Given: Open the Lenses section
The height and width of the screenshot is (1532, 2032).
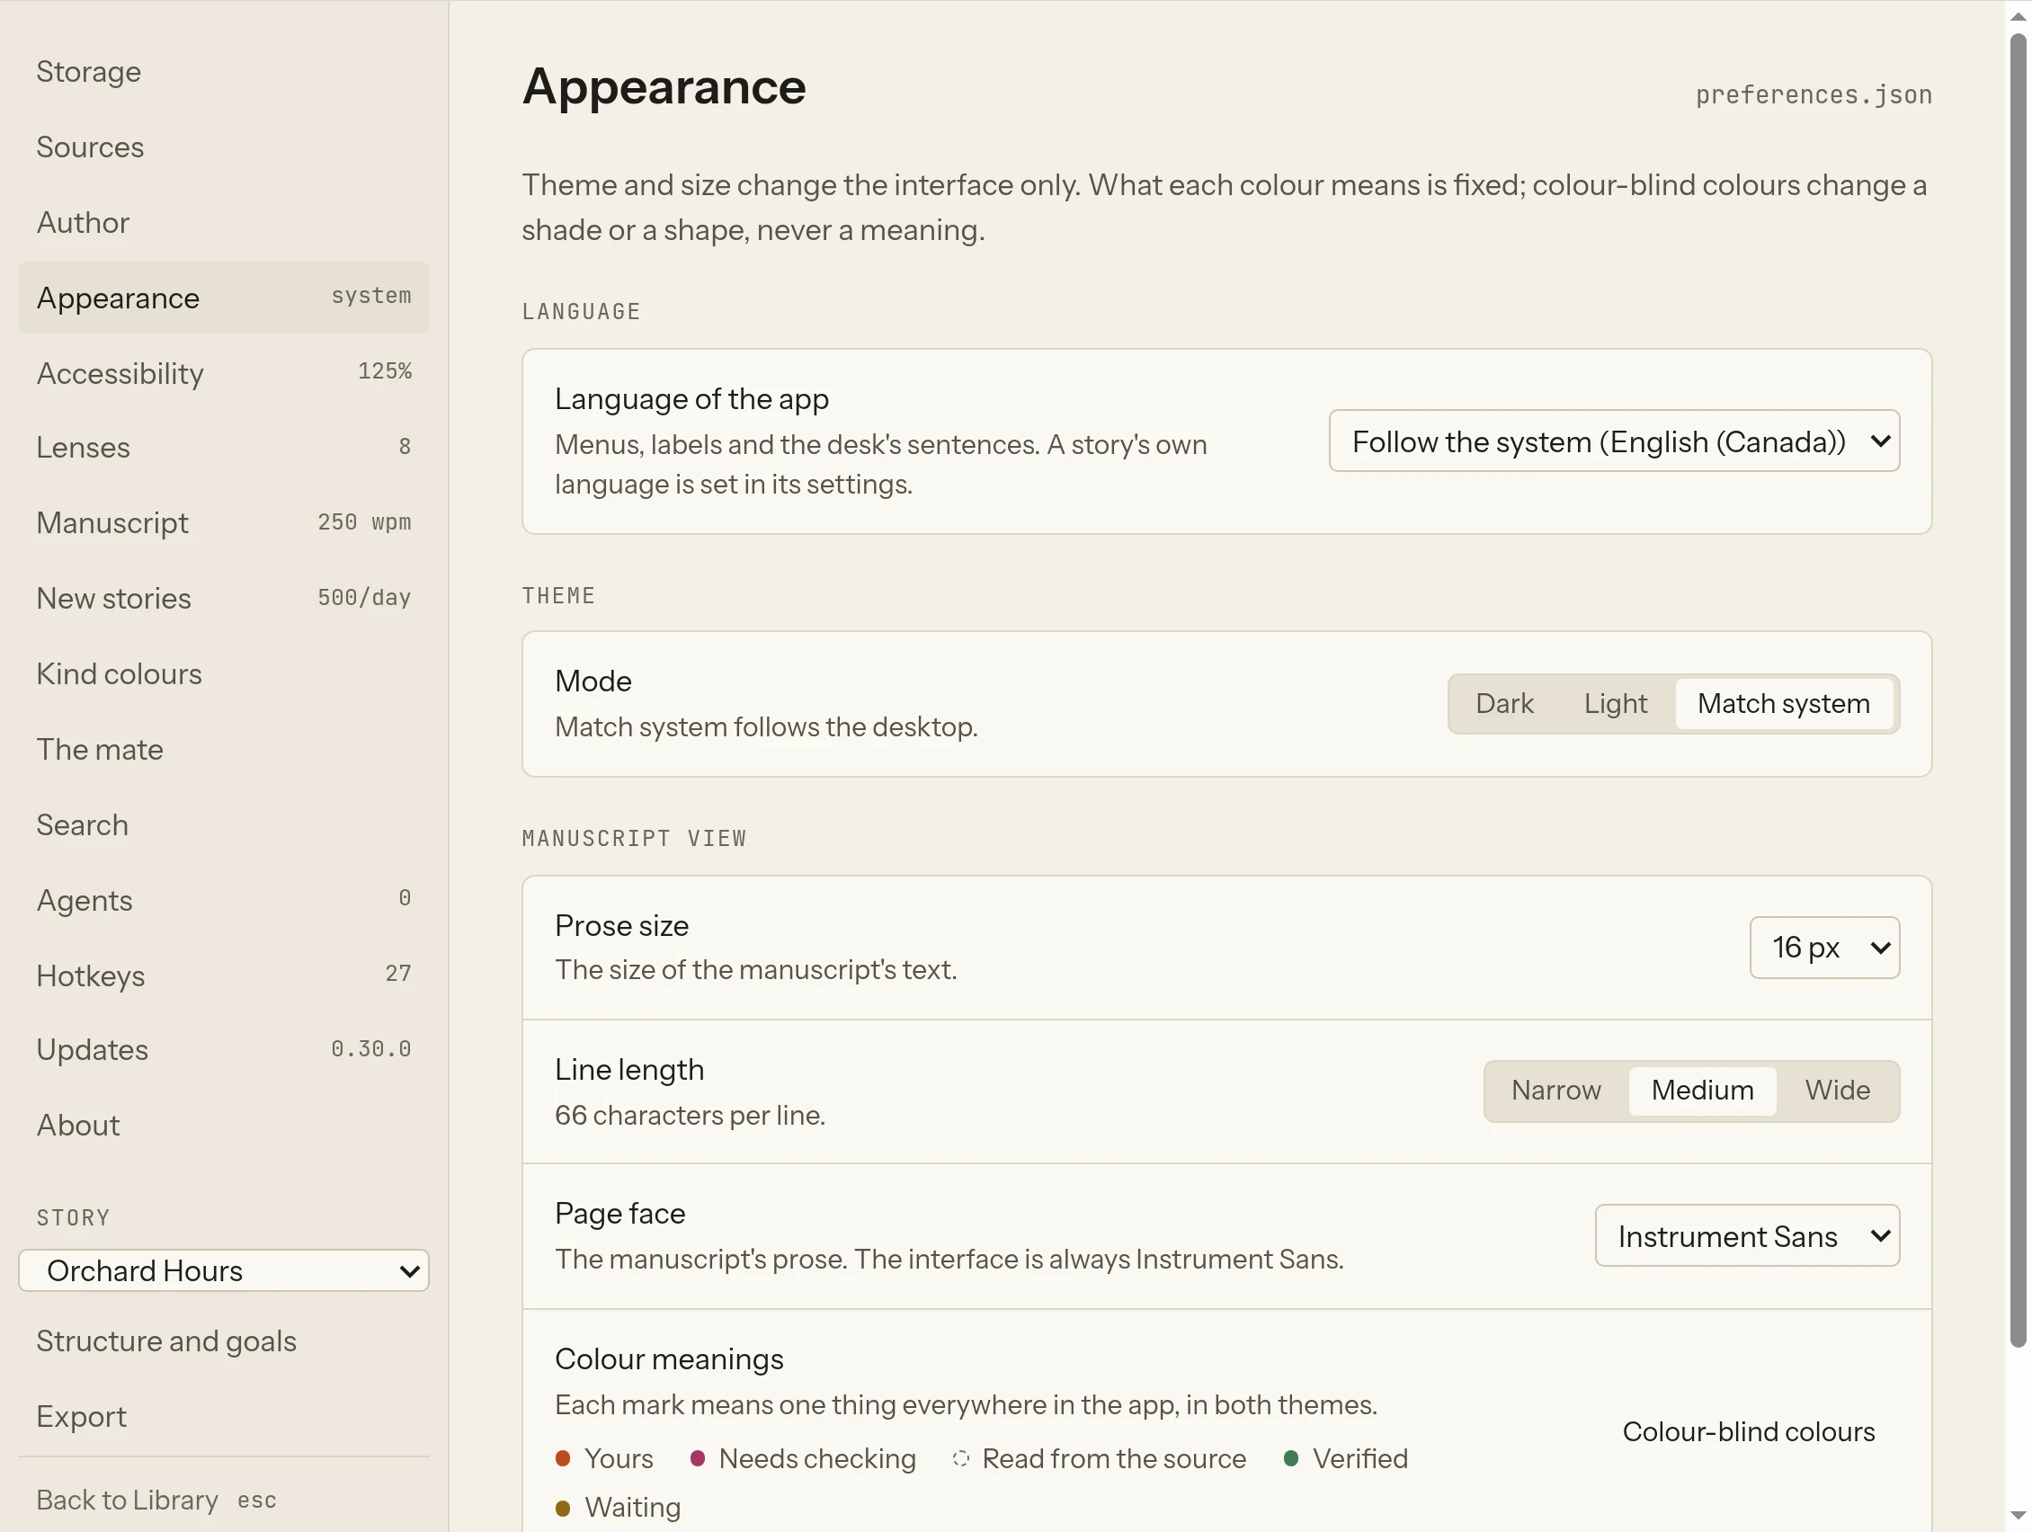Looking at the screenshot, I should point(223,448).
